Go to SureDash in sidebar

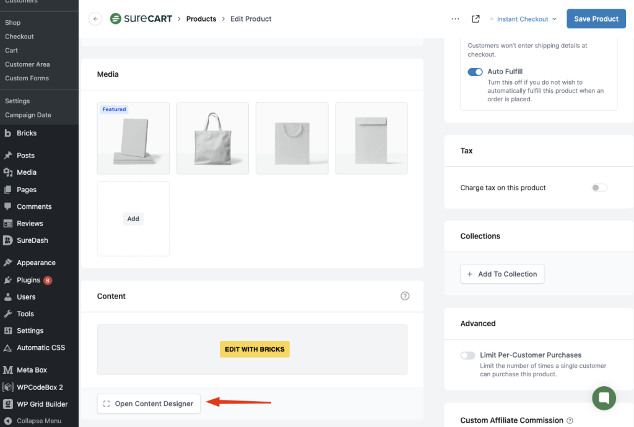(32, 240)
